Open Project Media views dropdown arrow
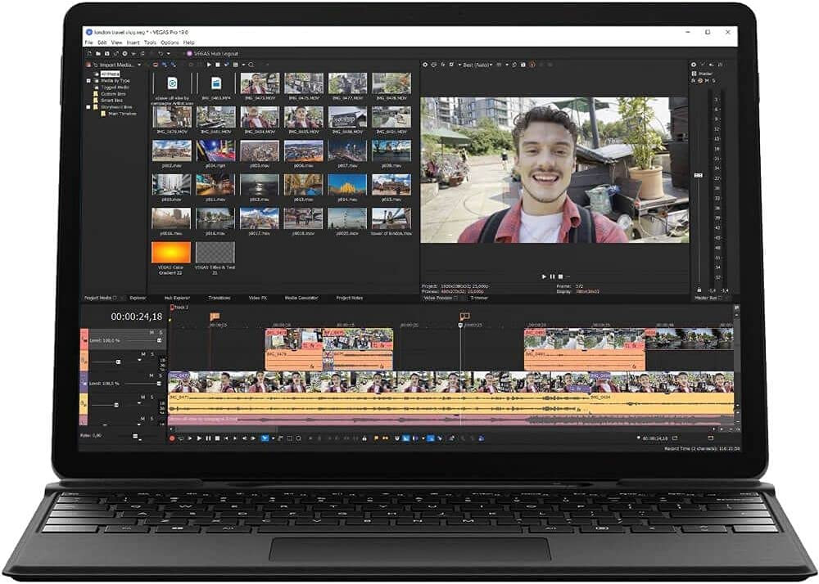819x584 pixels. [243, 65]
